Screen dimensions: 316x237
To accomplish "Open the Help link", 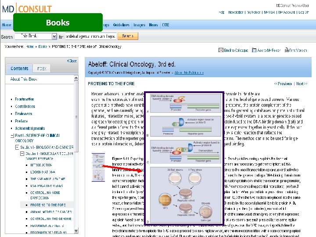I will point(222,12).
